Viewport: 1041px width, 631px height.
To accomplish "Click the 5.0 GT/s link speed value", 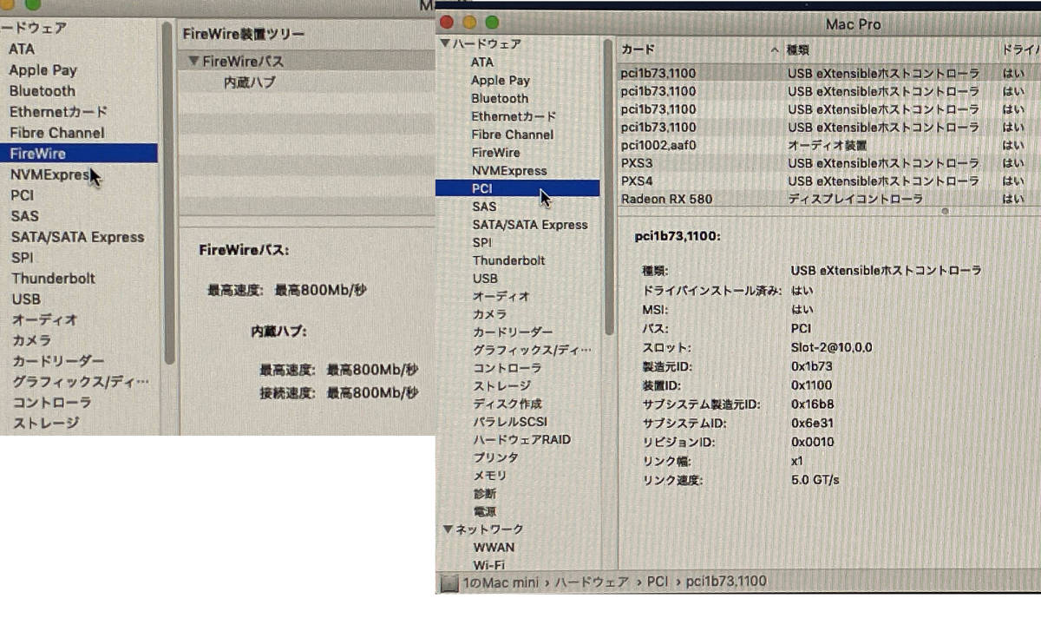I will coord(815,480).
